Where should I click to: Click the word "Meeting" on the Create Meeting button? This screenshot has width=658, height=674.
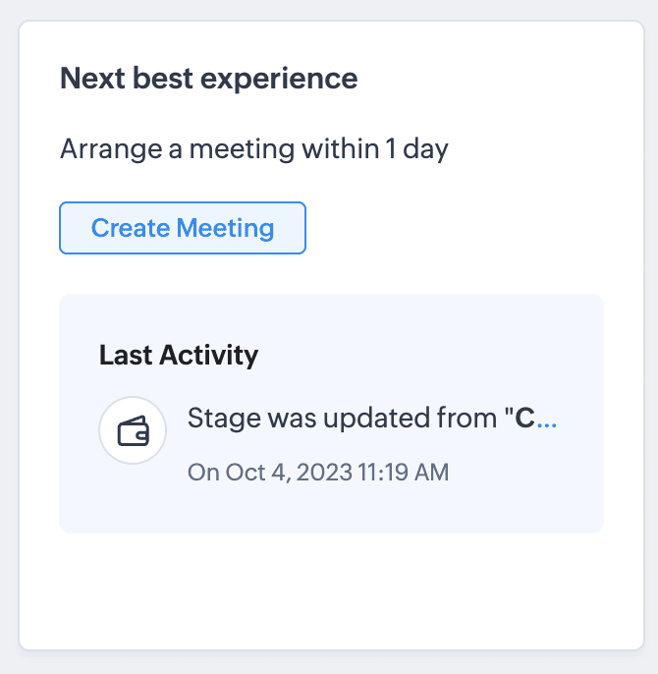click(225, 228)
